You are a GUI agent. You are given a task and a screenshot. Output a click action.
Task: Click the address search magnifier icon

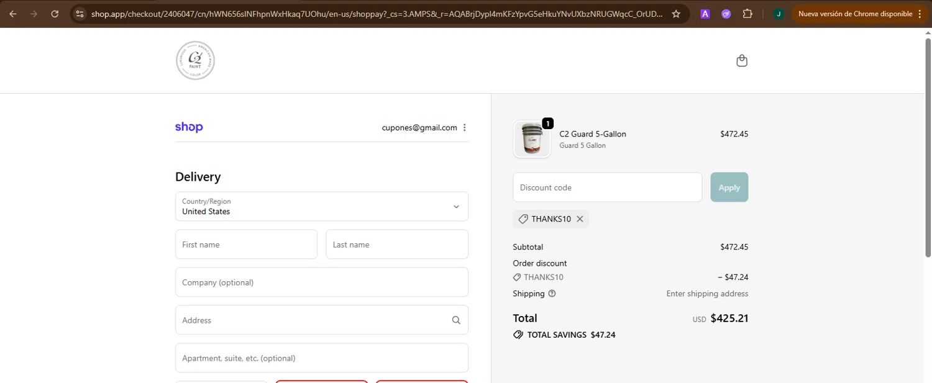coord(456,320)
